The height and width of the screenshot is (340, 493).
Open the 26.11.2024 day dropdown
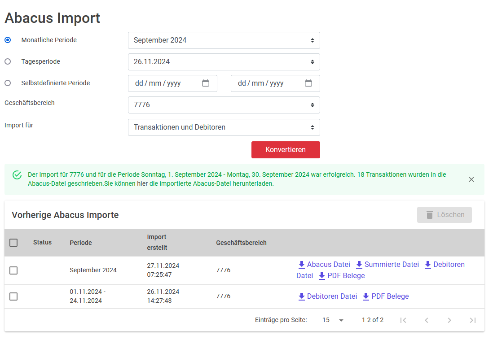click(x=224, y=62)
